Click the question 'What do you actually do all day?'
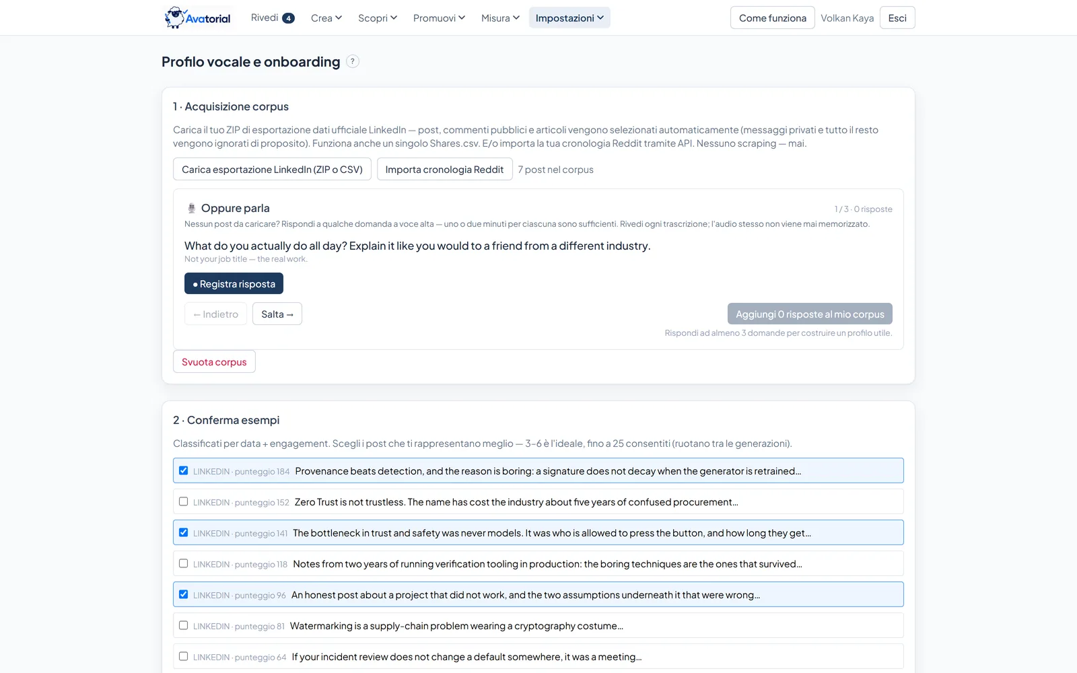Image resolution: width=1077 pixels, height=673 pixels. click(417, 246)
